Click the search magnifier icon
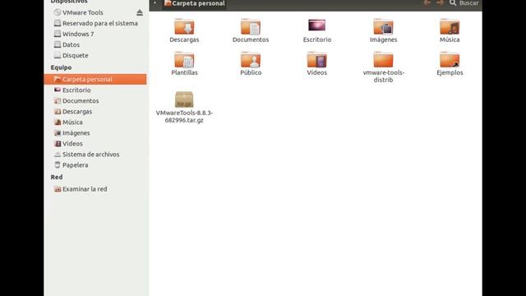This screenshot has height=296, width=526. [453, 3]
